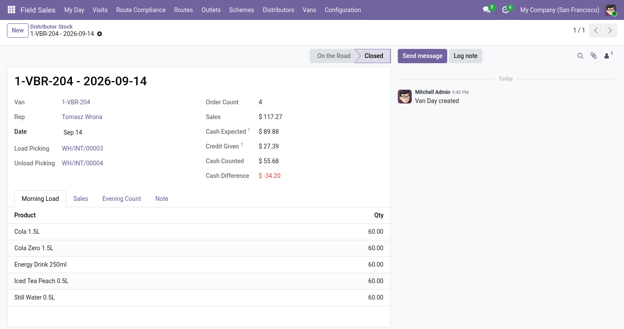624x329 pixels.
Task: Search chatter messages with magnifier icon
Action: point(580,56)
